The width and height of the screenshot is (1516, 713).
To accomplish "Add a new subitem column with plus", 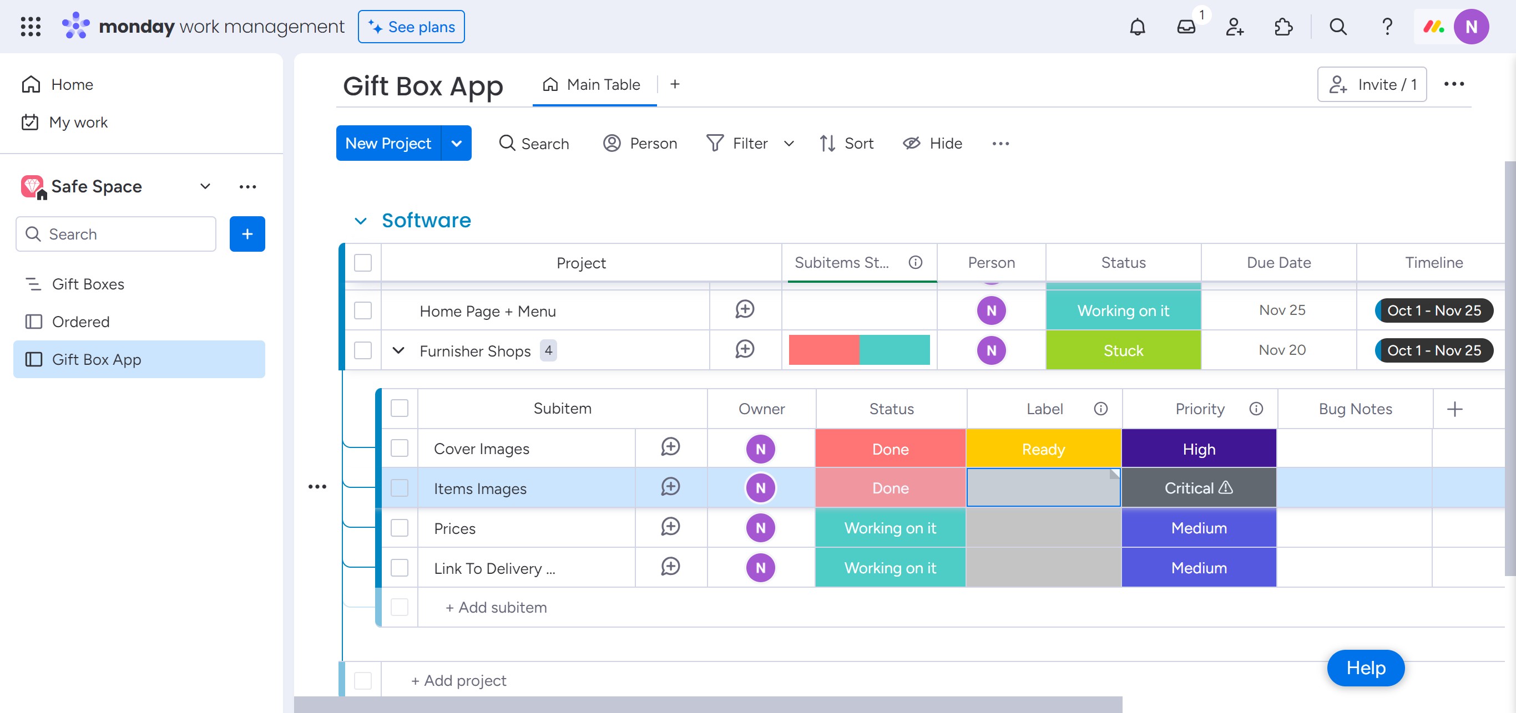I will coord(1454,409).
